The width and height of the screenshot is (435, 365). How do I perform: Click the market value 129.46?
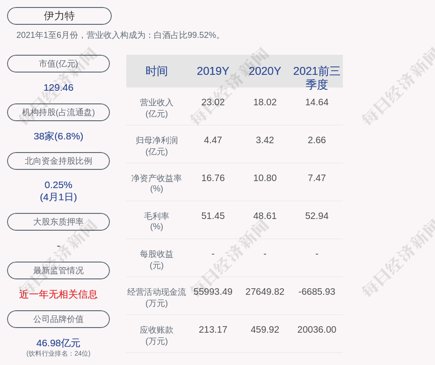(58, 88)
